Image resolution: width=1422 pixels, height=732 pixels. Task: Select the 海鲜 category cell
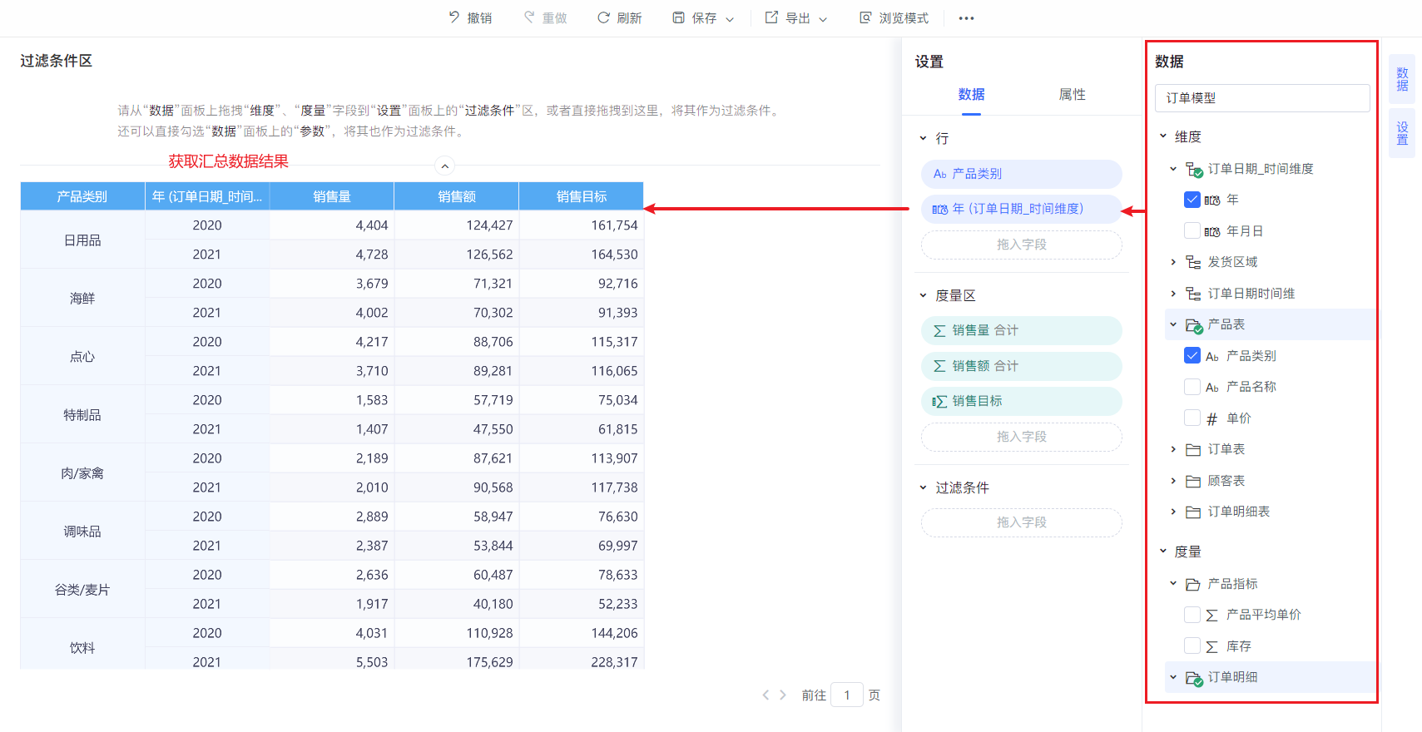pos(82,299)
